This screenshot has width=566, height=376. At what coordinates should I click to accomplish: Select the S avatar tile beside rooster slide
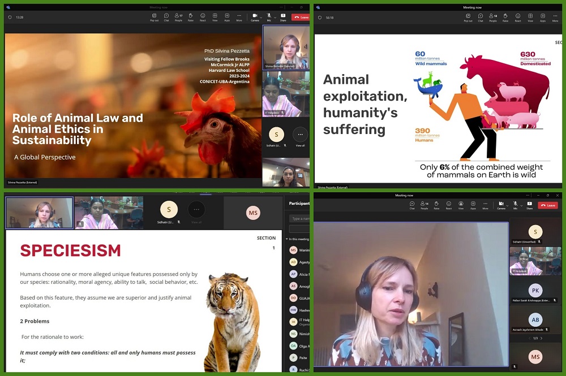click(277, 137)
